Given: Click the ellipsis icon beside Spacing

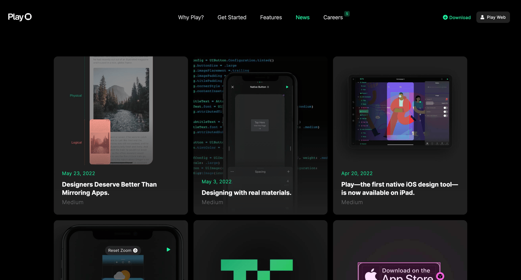Looking at the screenshot, I should (x=232, y=172).
